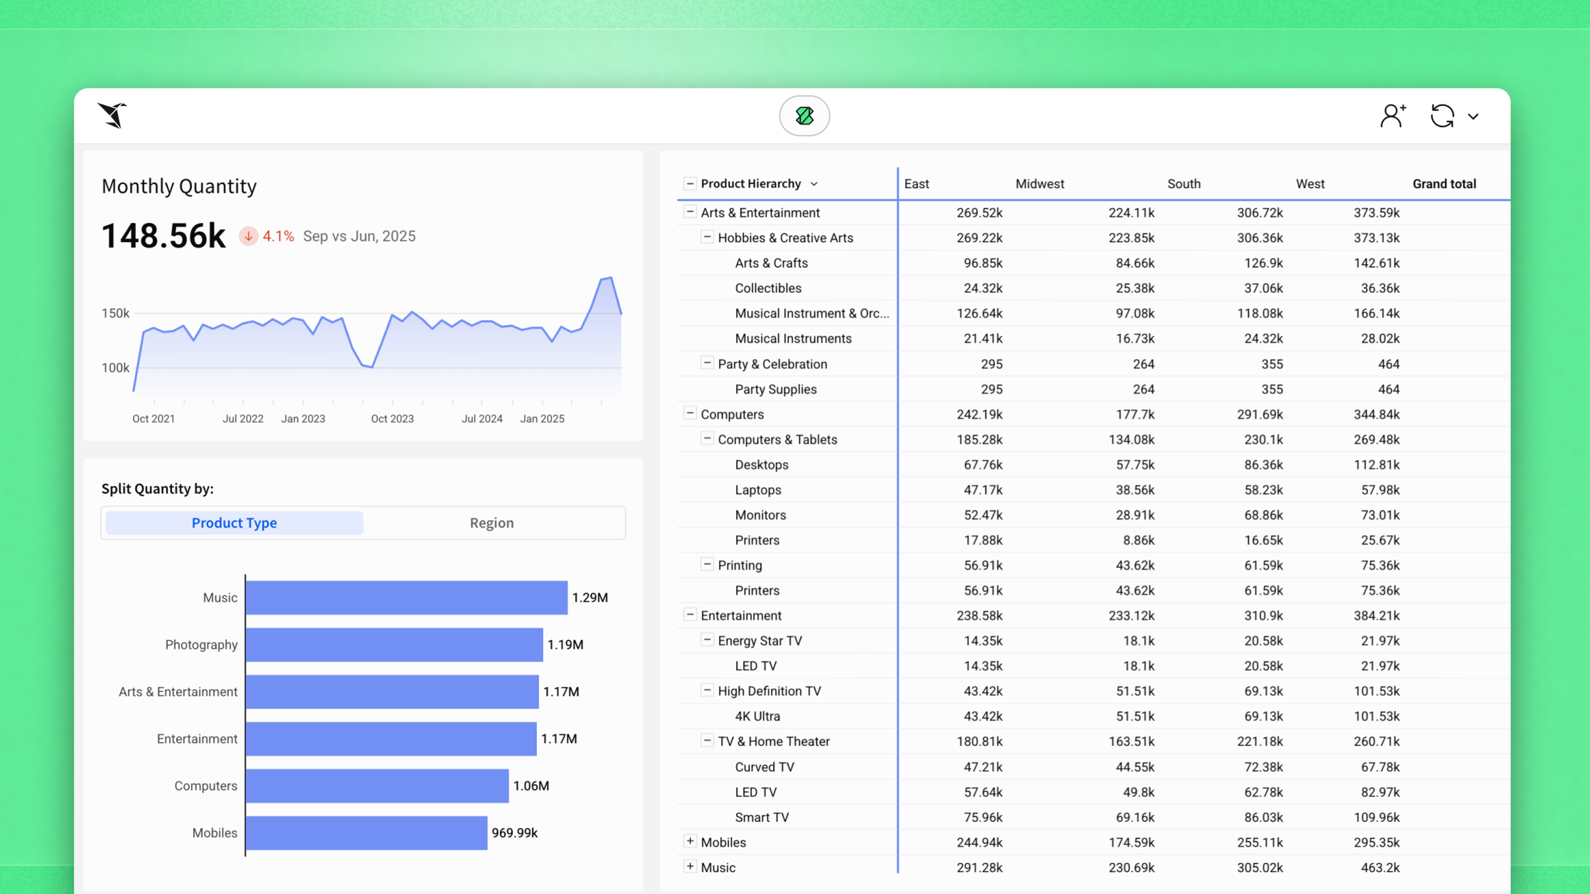Select the Smart TV row label
The height and width of the screenshot is (894, 1590).
(x=762, y=817)
